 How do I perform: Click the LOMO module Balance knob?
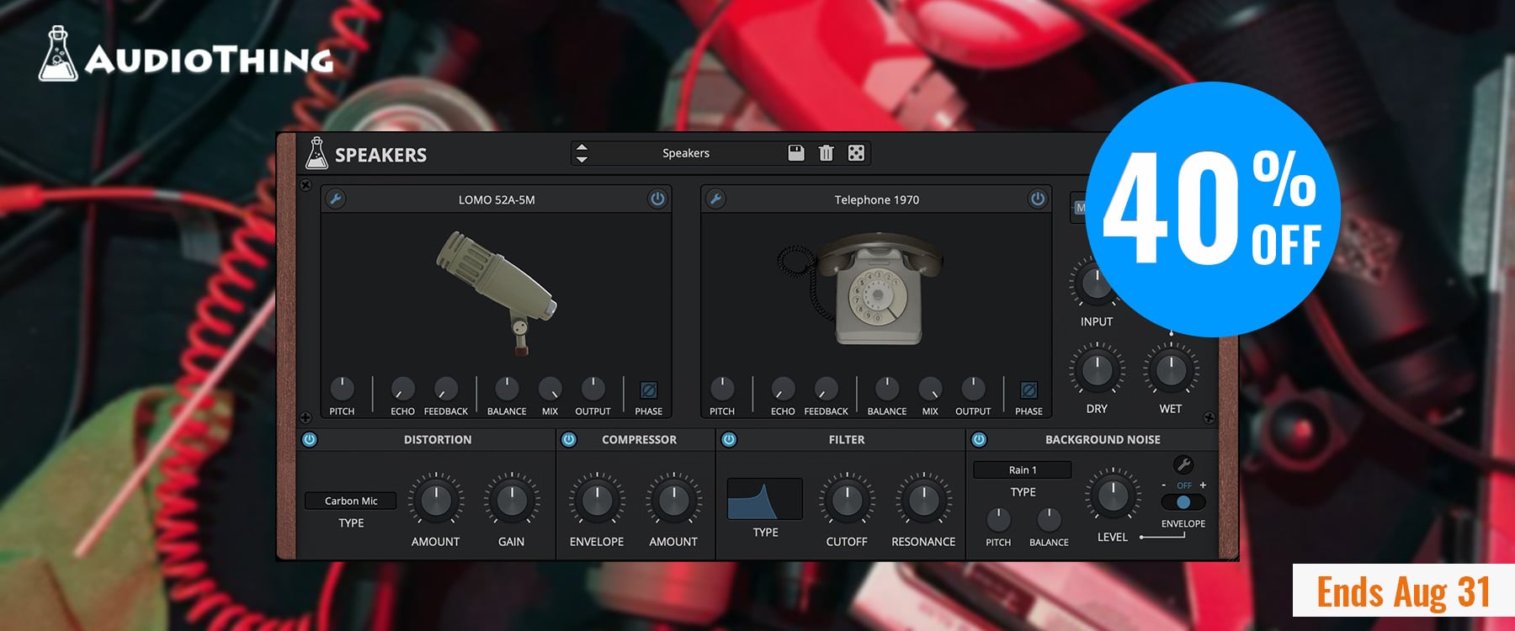507,388
